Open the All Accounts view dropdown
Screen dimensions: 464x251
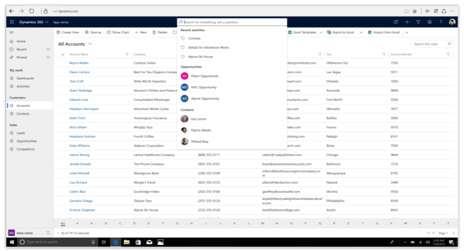click(90, 43)
